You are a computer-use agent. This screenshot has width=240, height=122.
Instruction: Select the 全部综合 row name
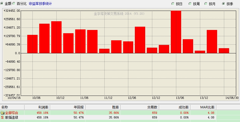(x=12, y=113)
